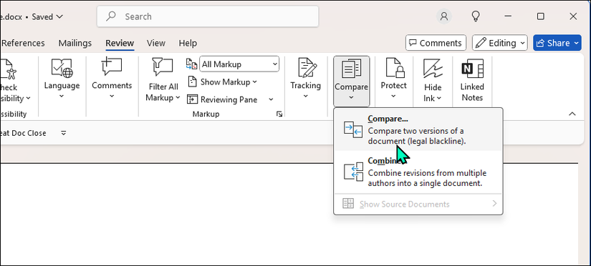Choose Compare two versions menu item
The height and width of the screenshot is (266, 591).
click(x=418, y=130)
